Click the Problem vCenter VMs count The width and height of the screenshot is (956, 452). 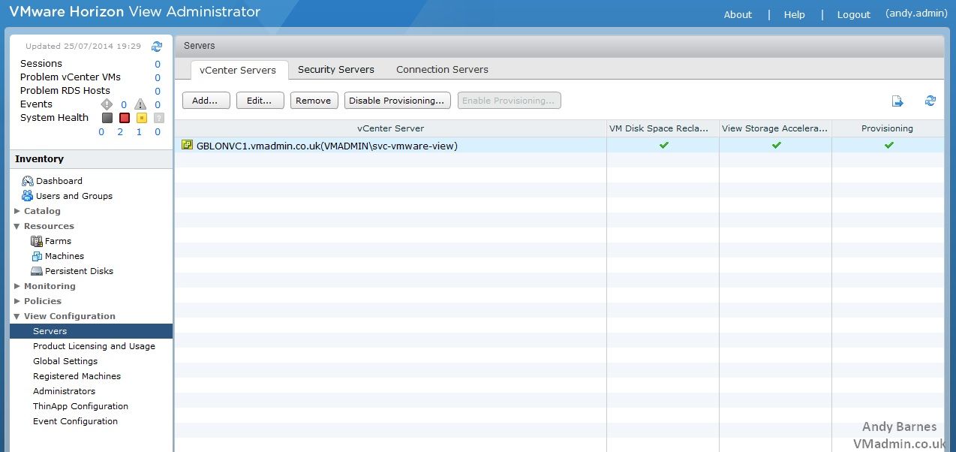coord(158,78)
